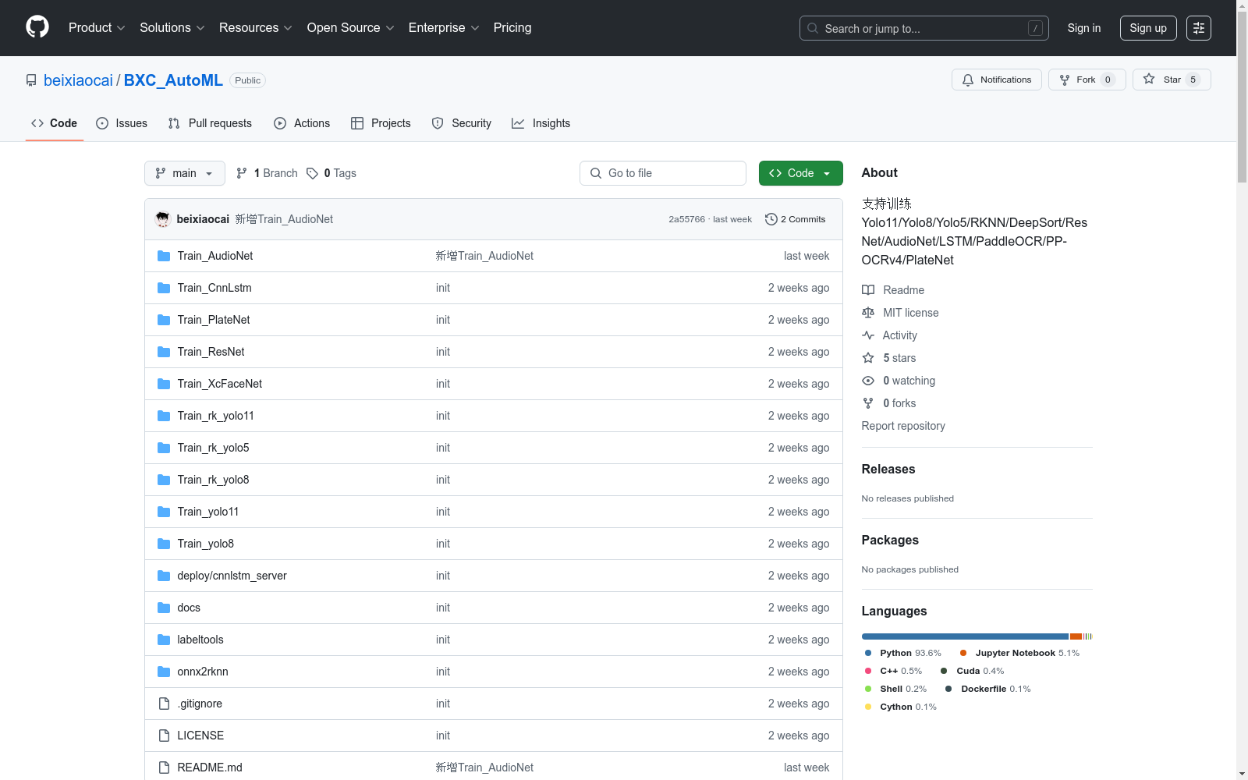Expand the Enterprise menu
Image resolution: width=1248 pixels, height=780 pixels.
(444, 27)
